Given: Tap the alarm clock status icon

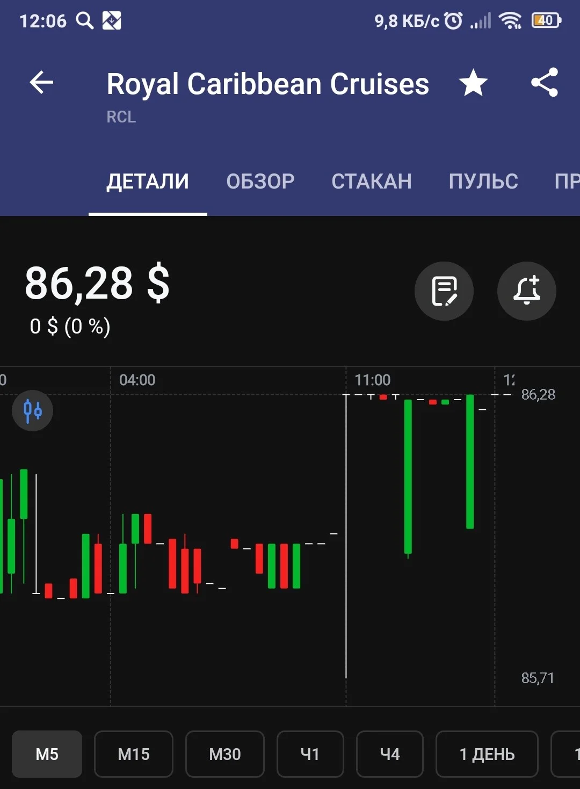Looking at the screenshot, I should (454, 21).
